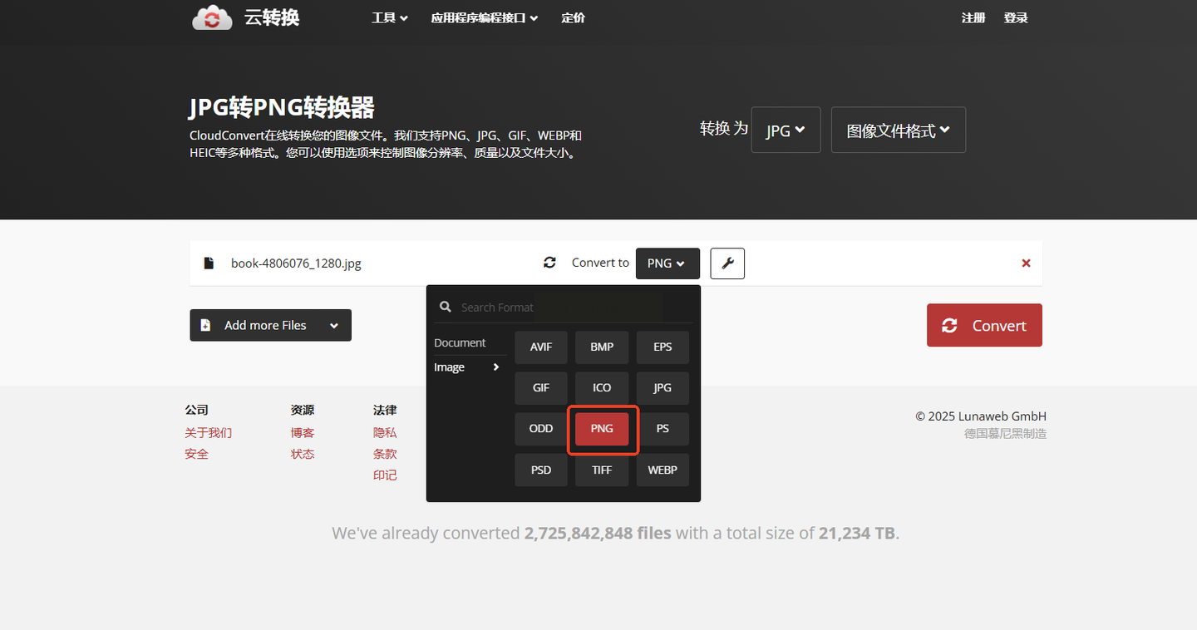Choose TIFF format
The image size is (1197, 630).
point(602,470)
